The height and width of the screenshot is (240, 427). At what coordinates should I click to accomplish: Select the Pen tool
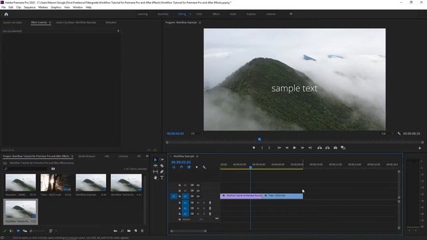pos(162,172)
